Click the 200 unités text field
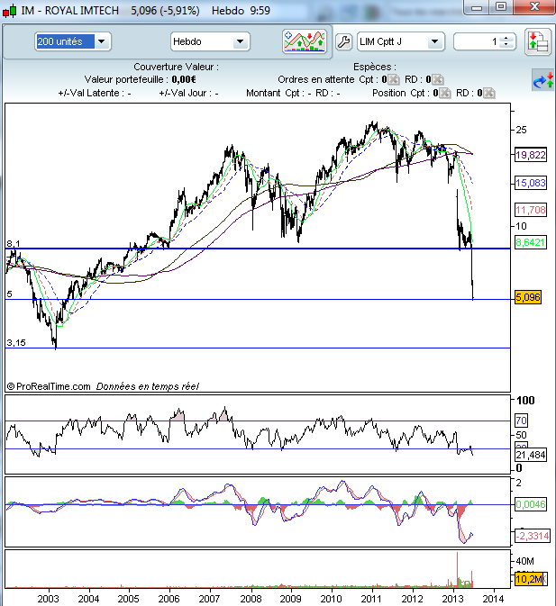This screenshot has width=556, height=606. click(x=65, y=41)
